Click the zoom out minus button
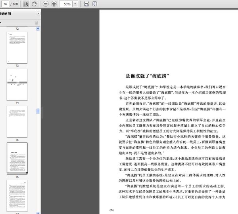Image resolution: width=238 pixels, height=214 pixels. point(46,4)
